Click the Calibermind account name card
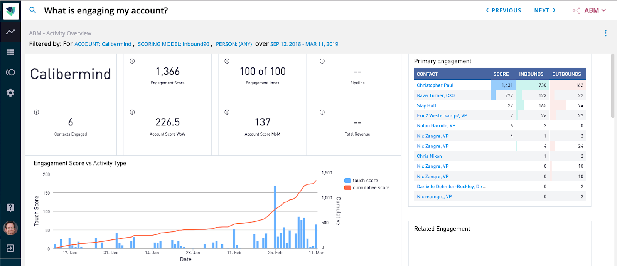The width and height of the screenshot is (617, 266). point(71,74)
